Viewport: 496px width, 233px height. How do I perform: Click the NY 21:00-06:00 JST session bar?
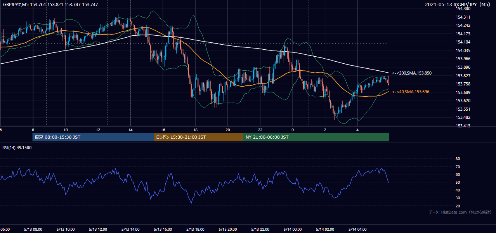click(x=316, y=137)
